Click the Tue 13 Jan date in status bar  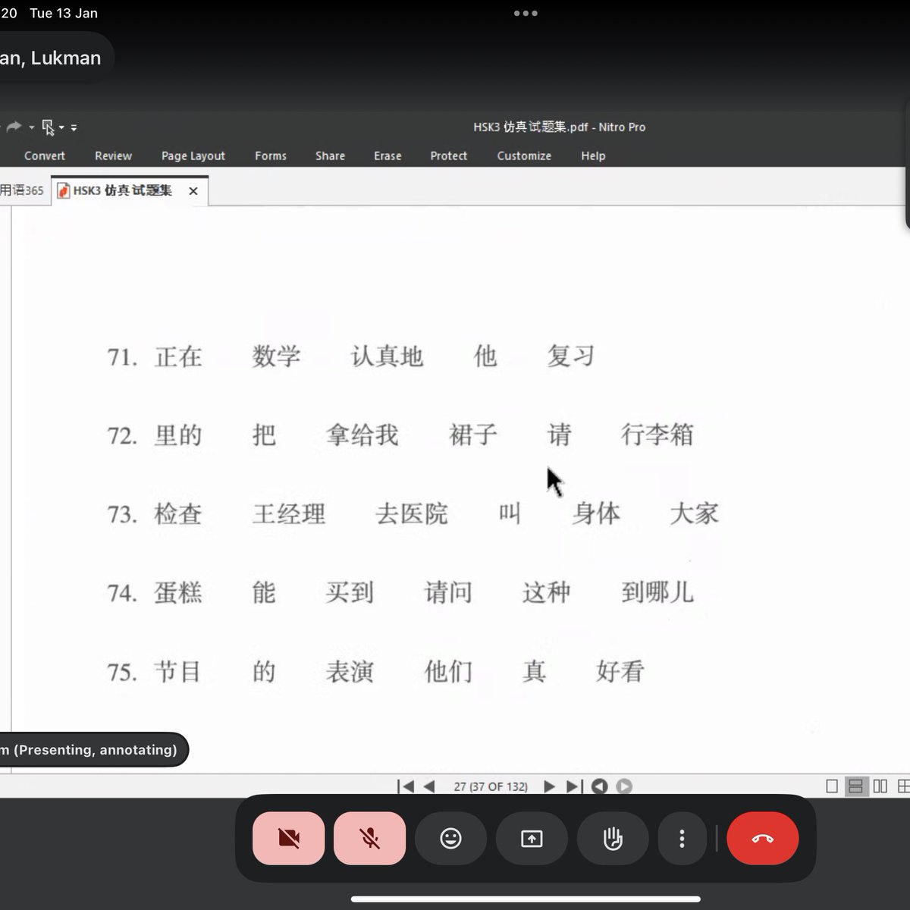tap(64, 13)
